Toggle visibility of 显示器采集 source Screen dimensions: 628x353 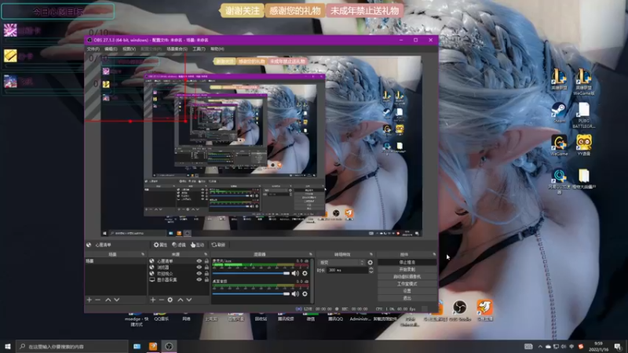coord(199,280)
